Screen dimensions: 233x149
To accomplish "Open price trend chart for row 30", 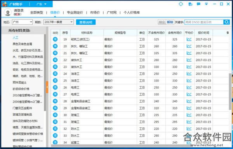I will pyautogui.click(x=189, y=115).
